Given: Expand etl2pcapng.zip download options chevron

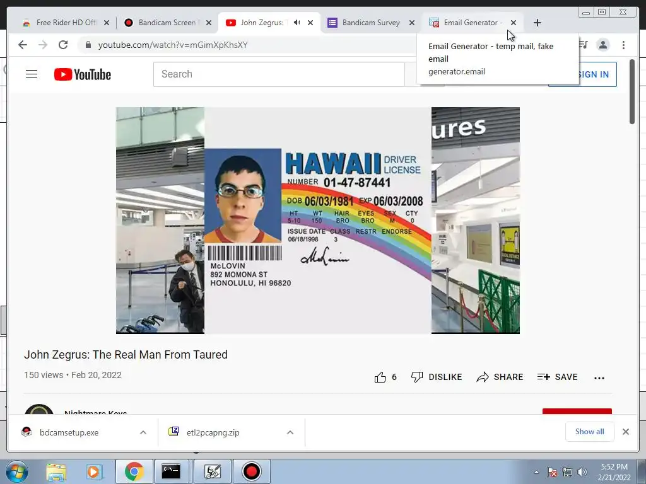Looking at the screenshot, I should tap(290, 432).
